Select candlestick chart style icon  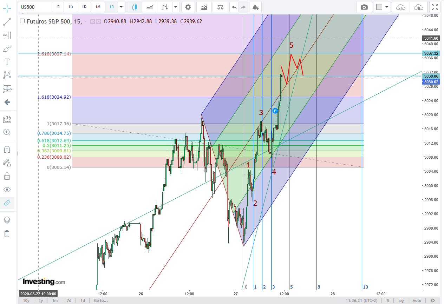(135, 7)
